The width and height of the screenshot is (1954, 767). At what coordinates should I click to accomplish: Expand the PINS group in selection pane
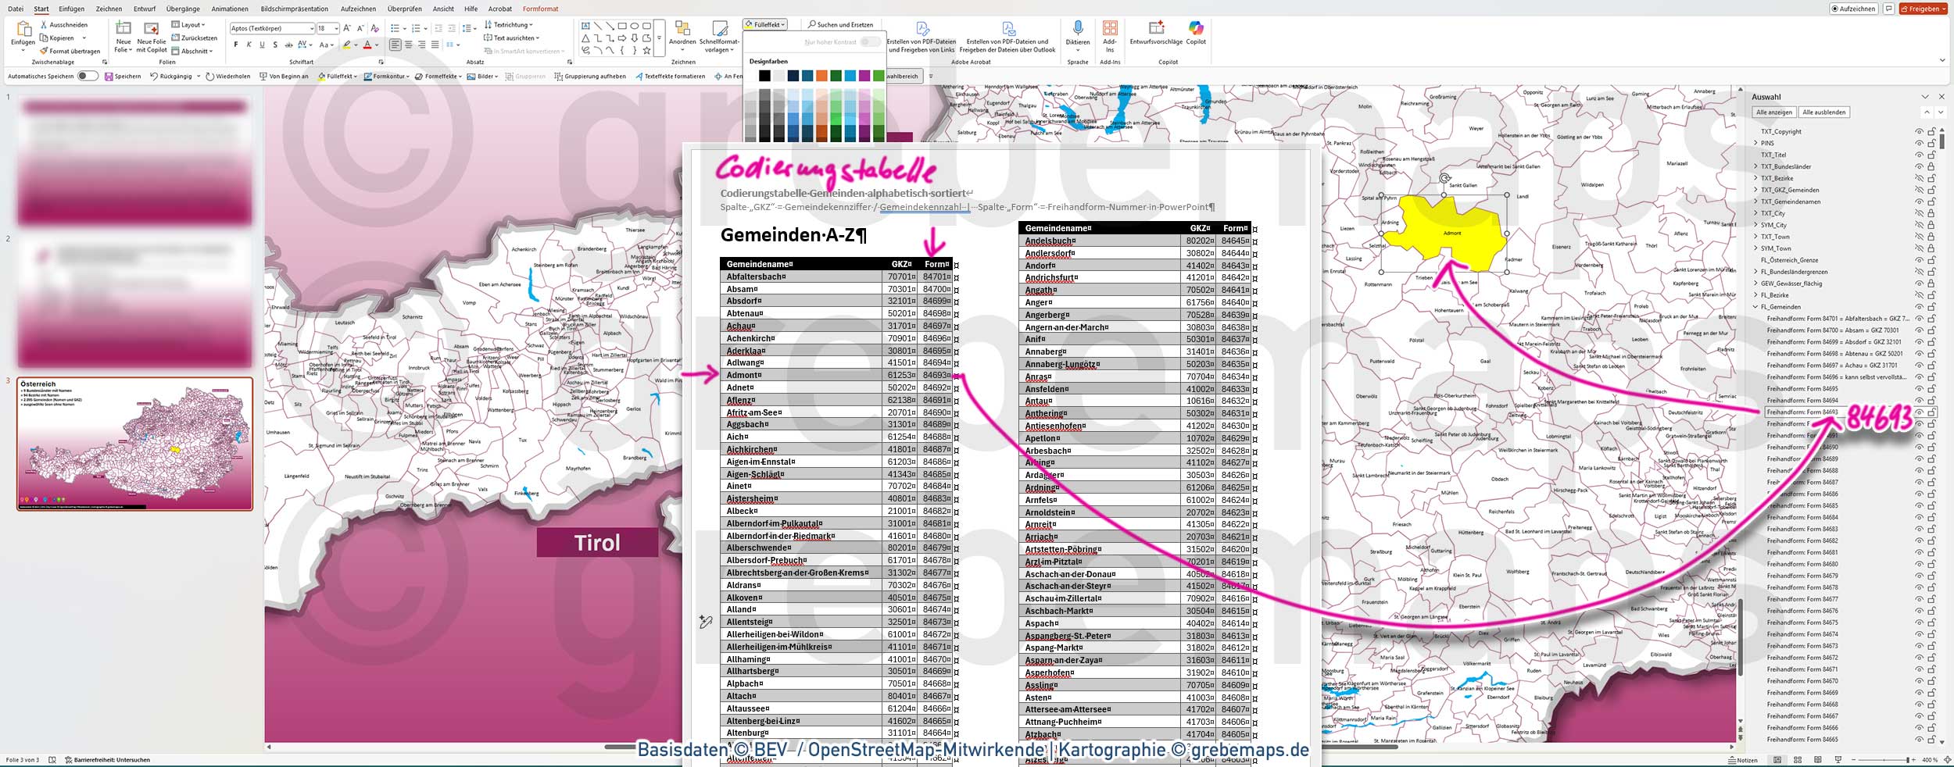point(1755,144)
